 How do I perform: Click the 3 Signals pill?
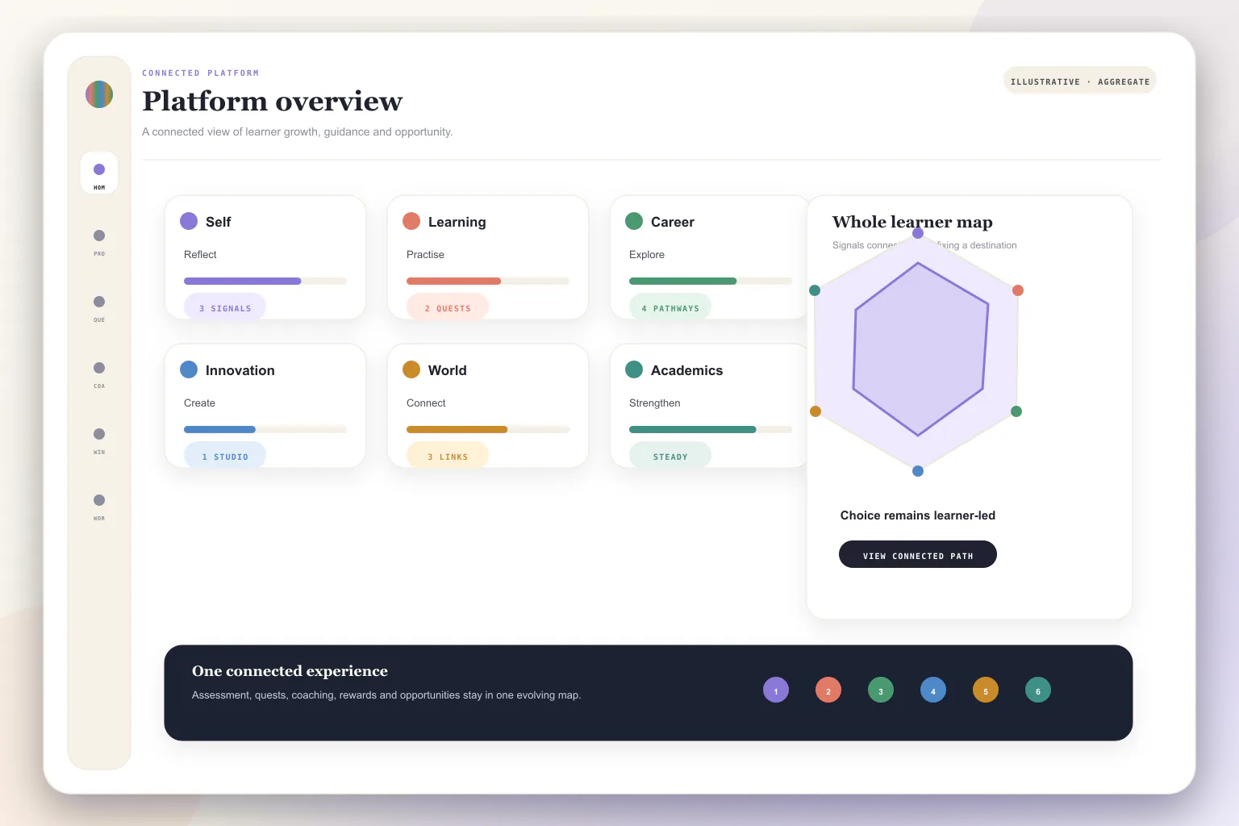225,307
